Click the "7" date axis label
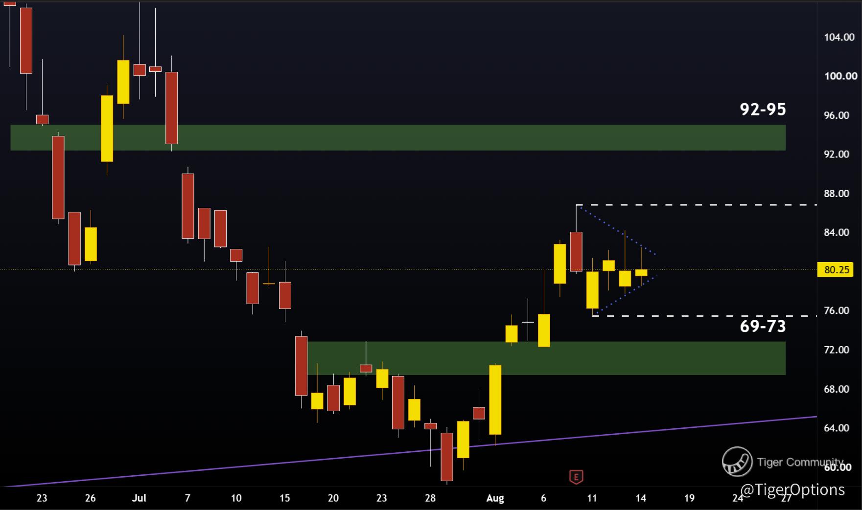The image size is (862, 510). [x=187, y=498]
